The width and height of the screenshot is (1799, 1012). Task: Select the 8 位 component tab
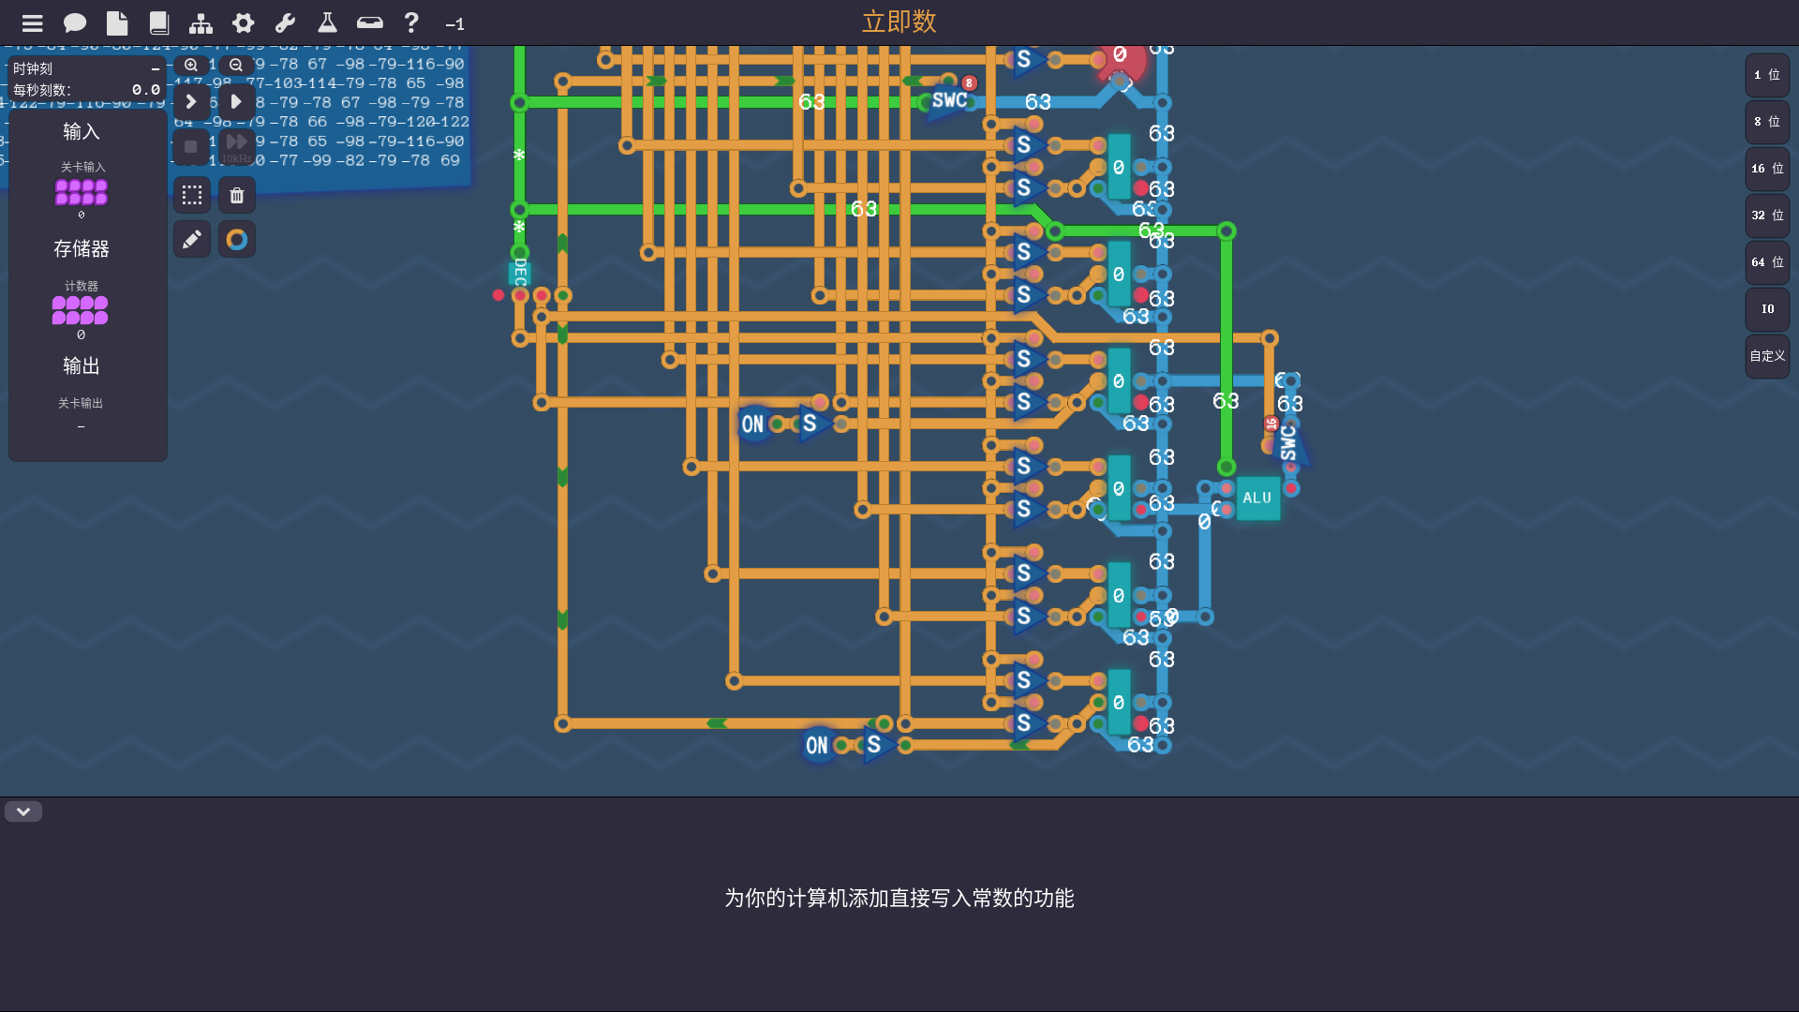(1767, 122)
